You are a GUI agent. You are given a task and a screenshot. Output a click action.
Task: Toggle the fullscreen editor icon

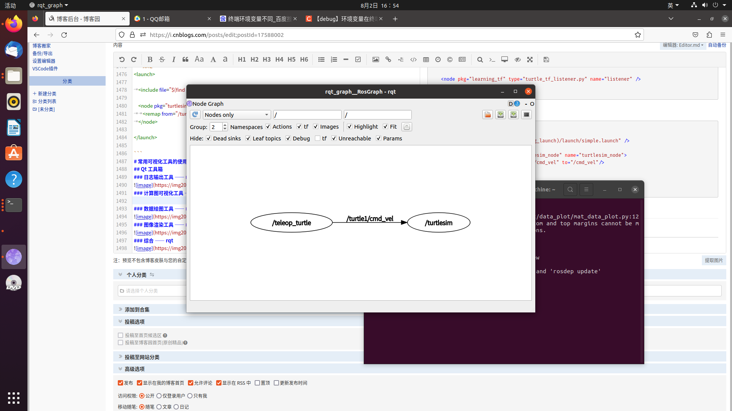coord(530,59)
